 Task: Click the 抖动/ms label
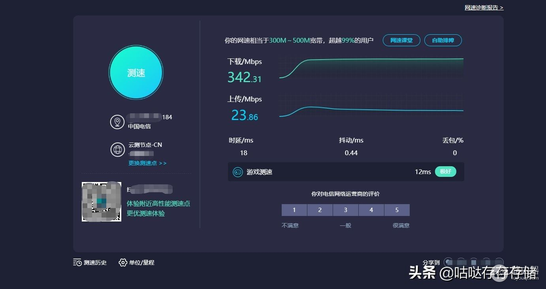tap(351, 140)
